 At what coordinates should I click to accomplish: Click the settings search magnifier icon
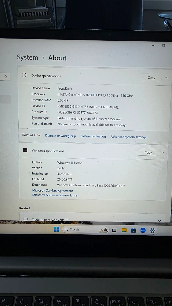(5, 77)
